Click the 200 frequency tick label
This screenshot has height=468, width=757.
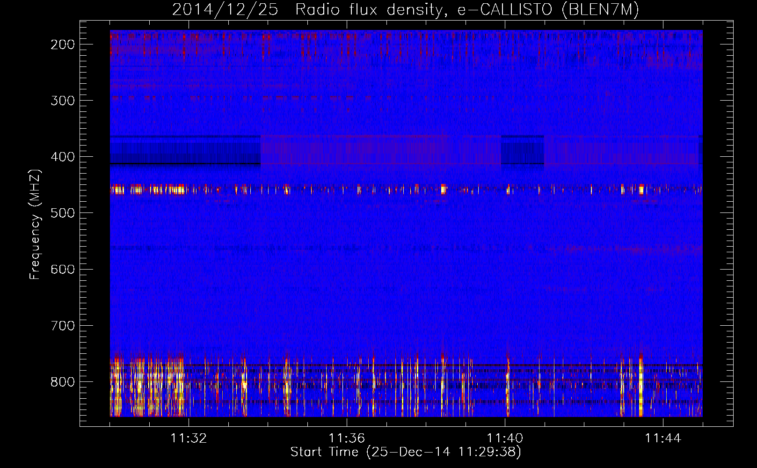[63, 44]
